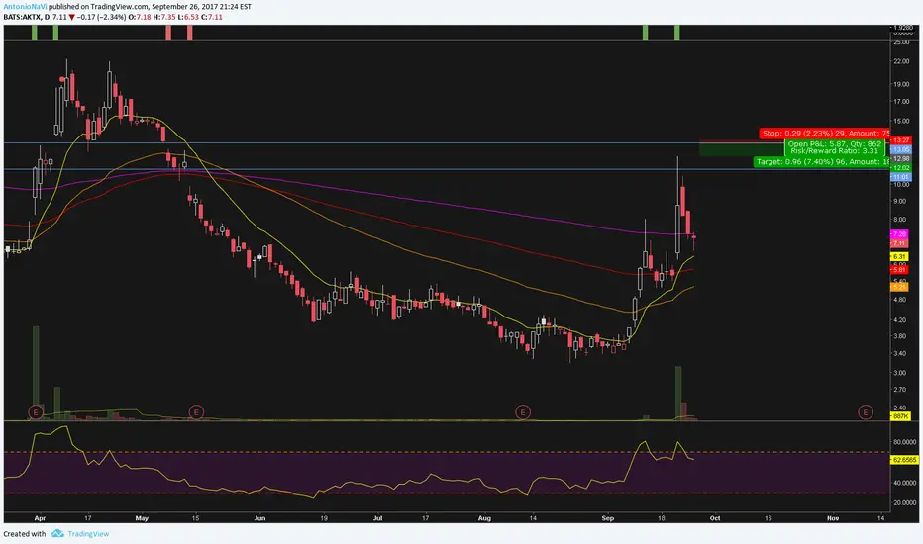Click the TradingView cloud logo icon

click(x=57, y=533)
